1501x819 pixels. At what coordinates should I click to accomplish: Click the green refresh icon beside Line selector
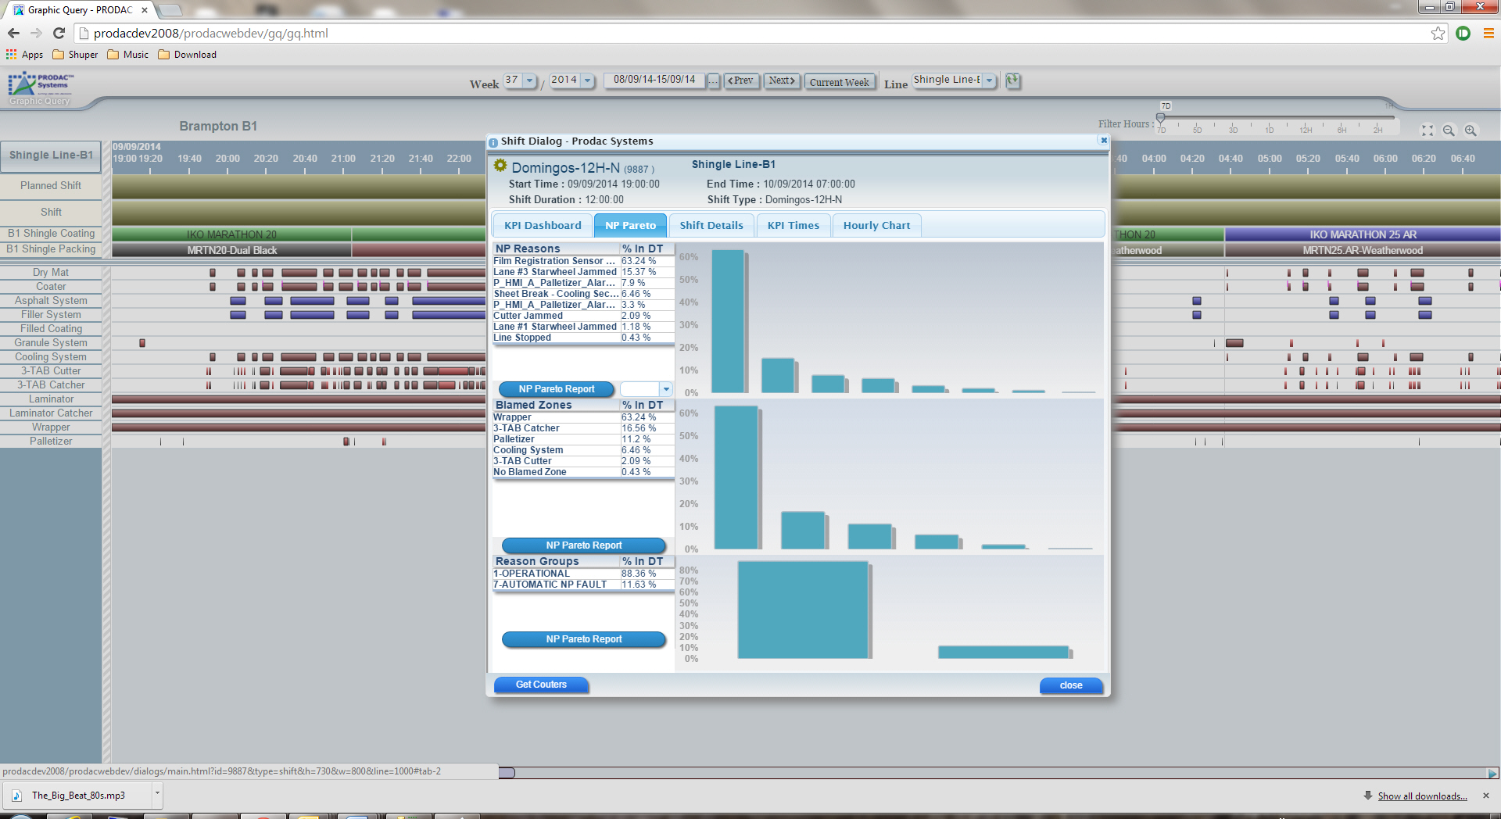pyautogui.click(x=1012, y=80)
